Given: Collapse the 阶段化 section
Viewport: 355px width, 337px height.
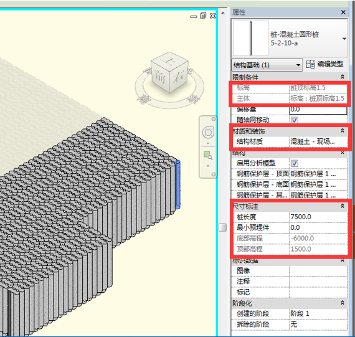Looking at the screenshot, I should pyautogui.click(x=343, y=303).
